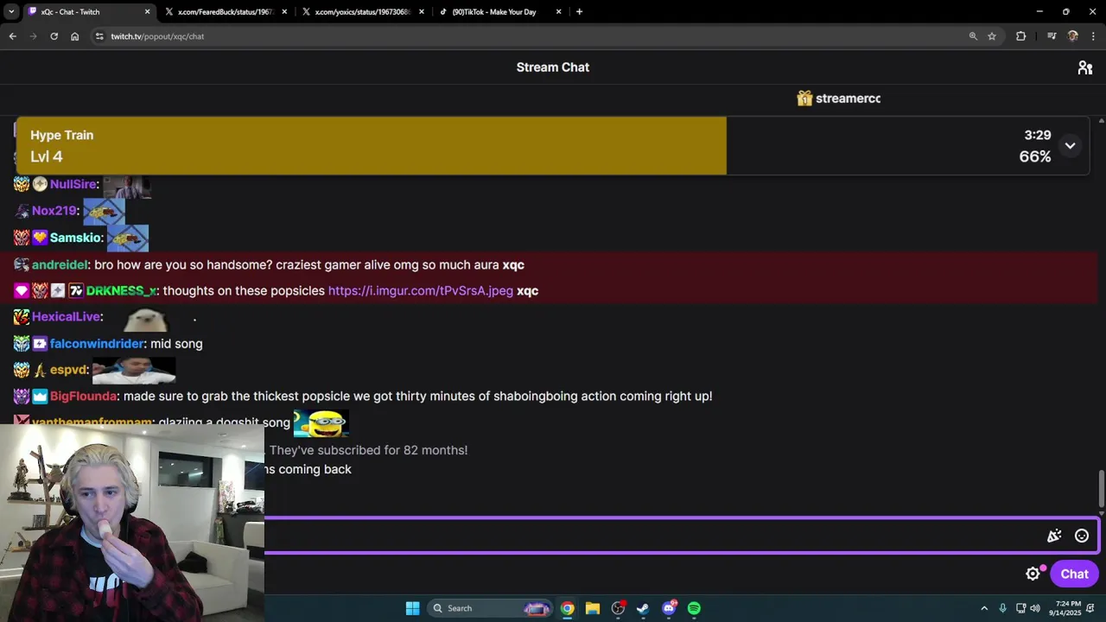Click the minion emote in chat
Screen dimensions: 1106x622
(321, 422)
